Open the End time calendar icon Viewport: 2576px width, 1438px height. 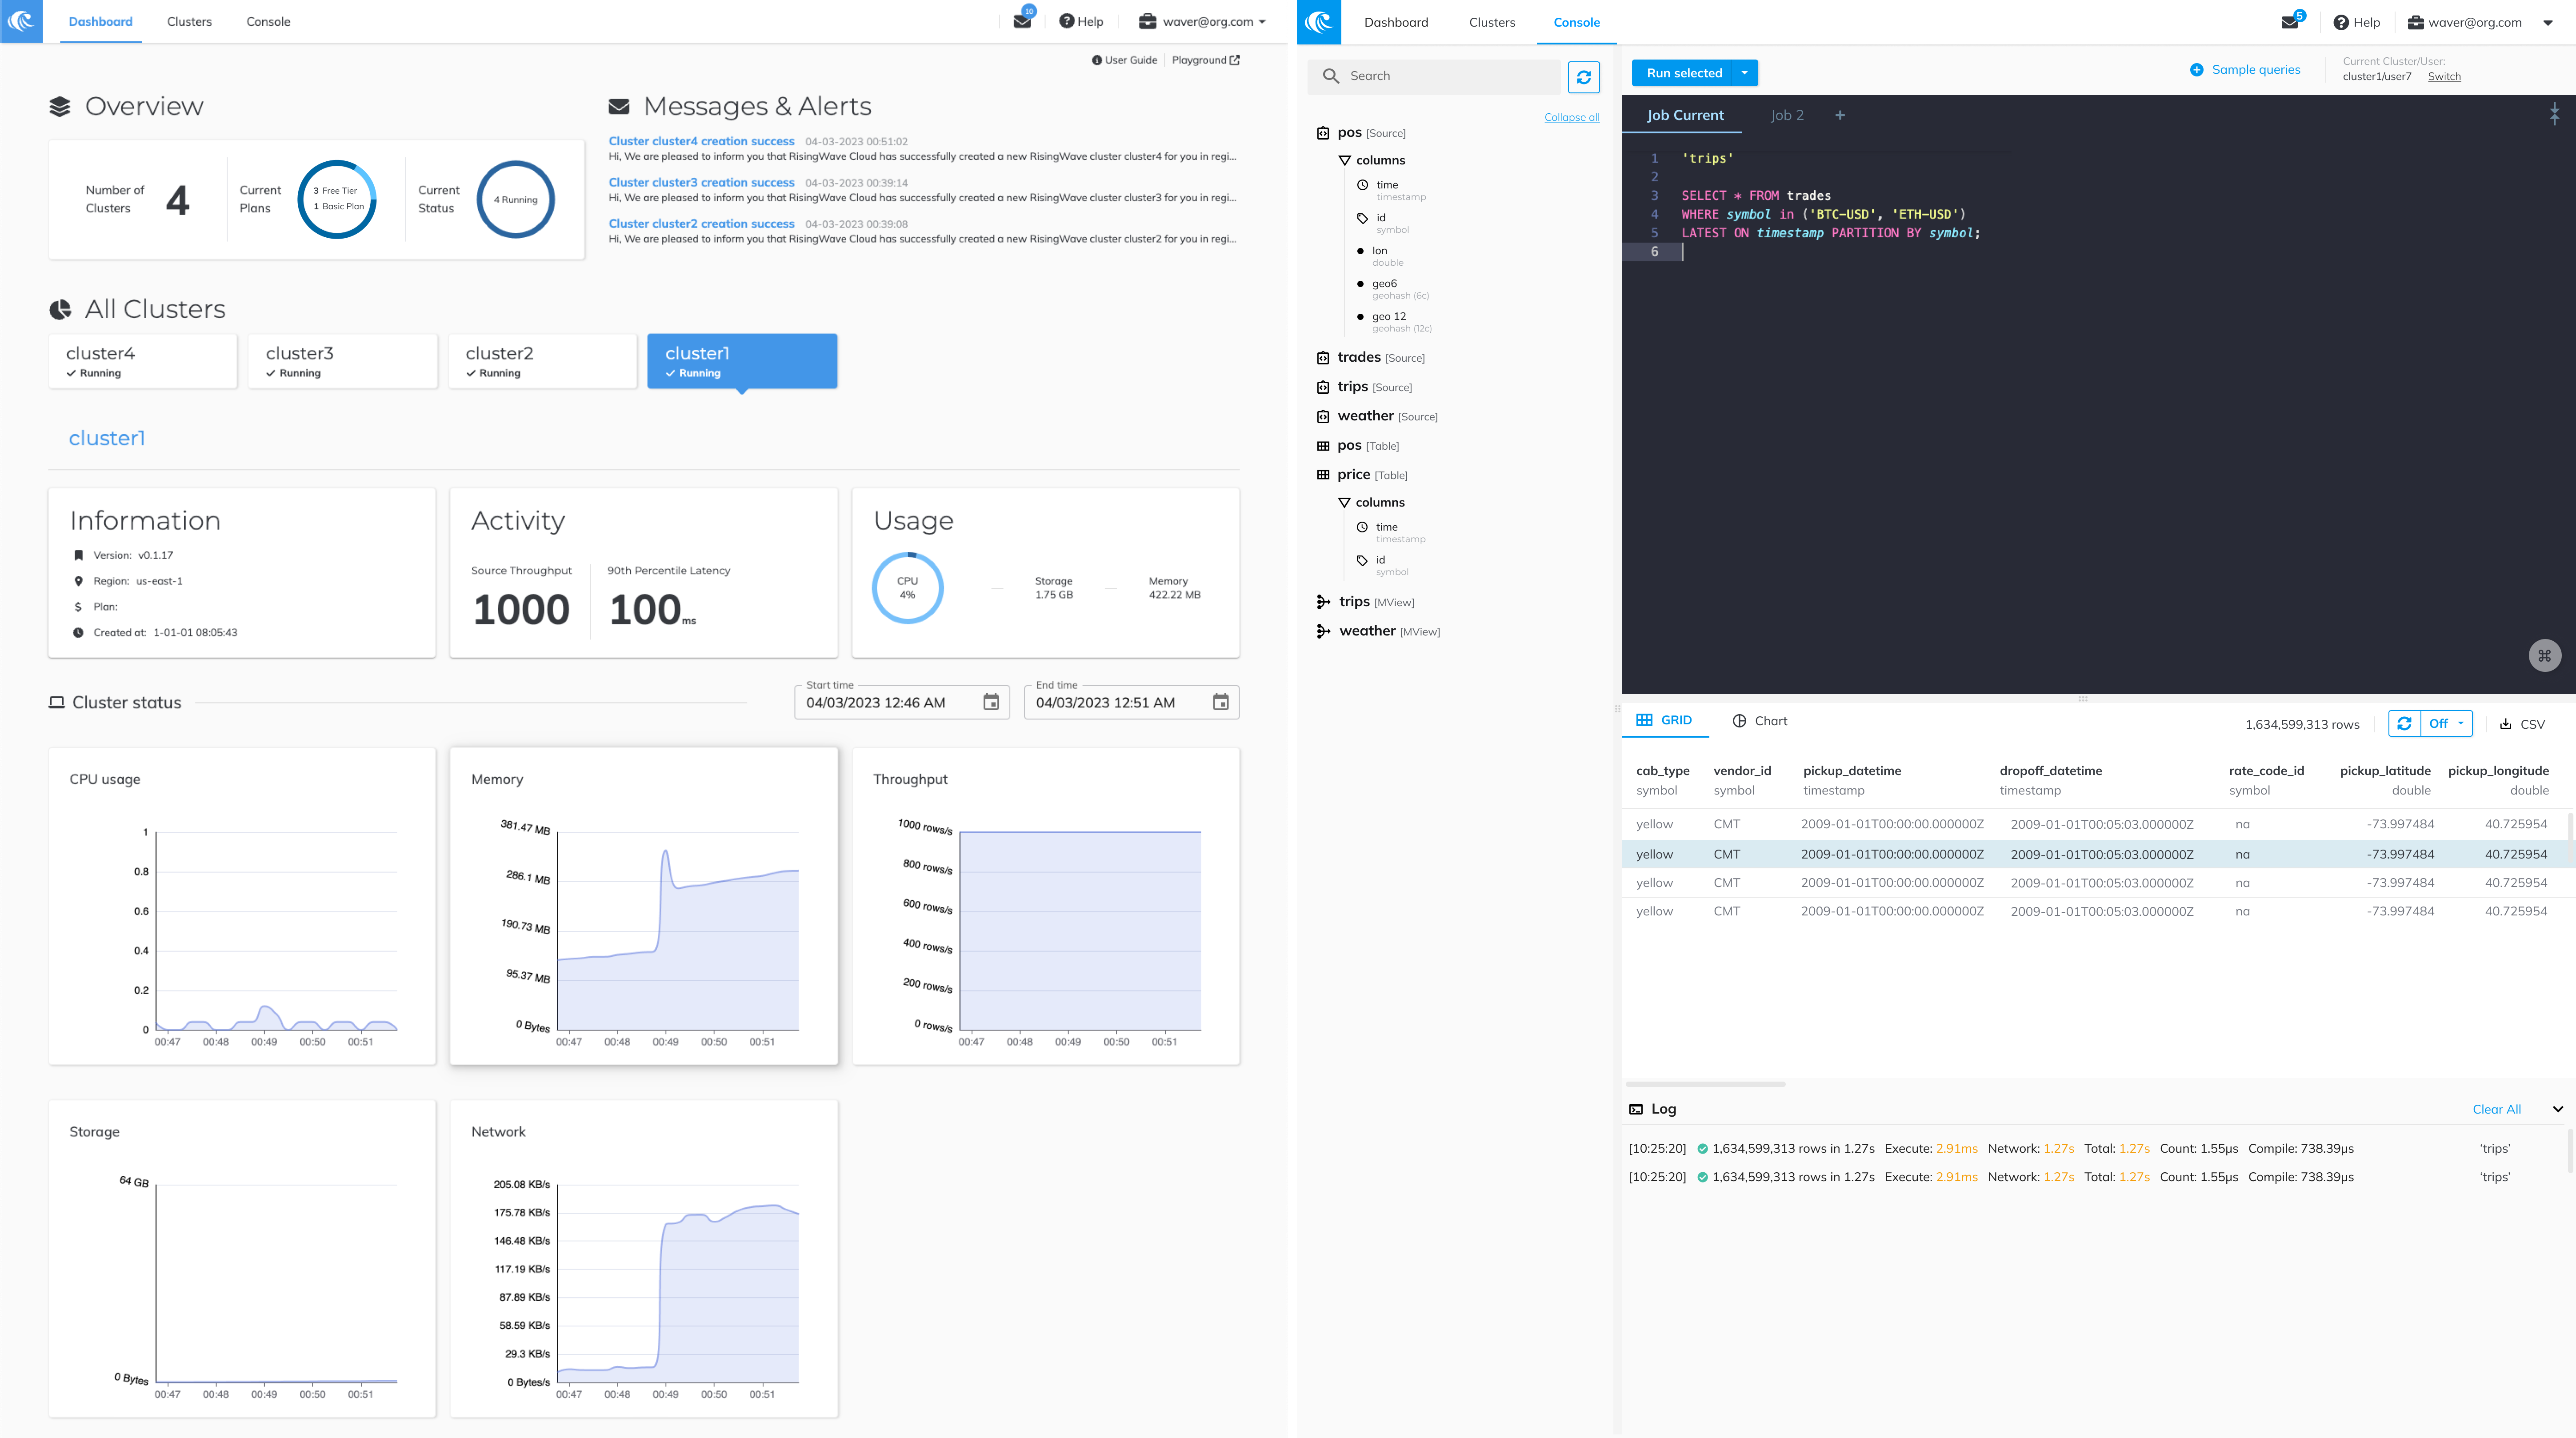pyautogui.click(x=1220, y=702)
